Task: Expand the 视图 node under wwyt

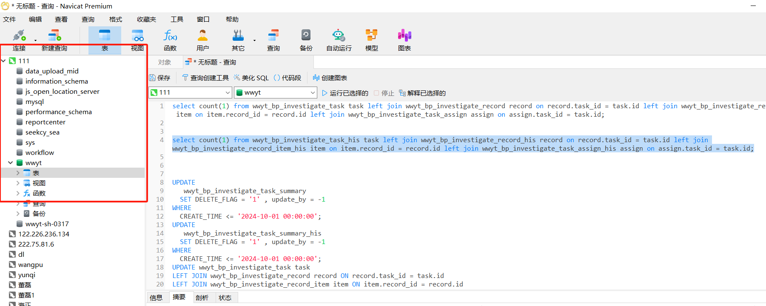Action: pyautogui.click(x=18, y=183)
